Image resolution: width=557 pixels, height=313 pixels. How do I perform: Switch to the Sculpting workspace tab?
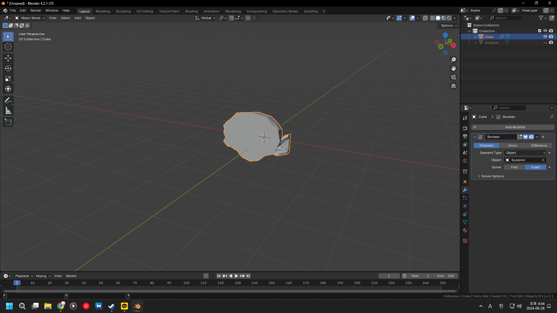123,11
